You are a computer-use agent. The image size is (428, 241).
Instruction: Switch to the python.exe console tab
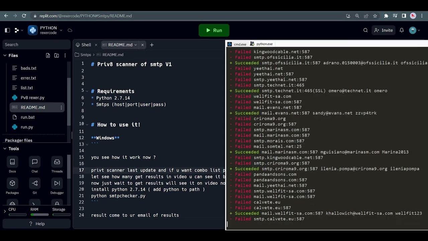(261, 44)
